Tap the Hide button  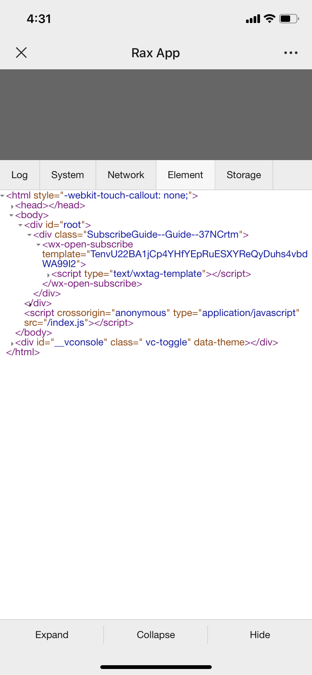point(260,635)
